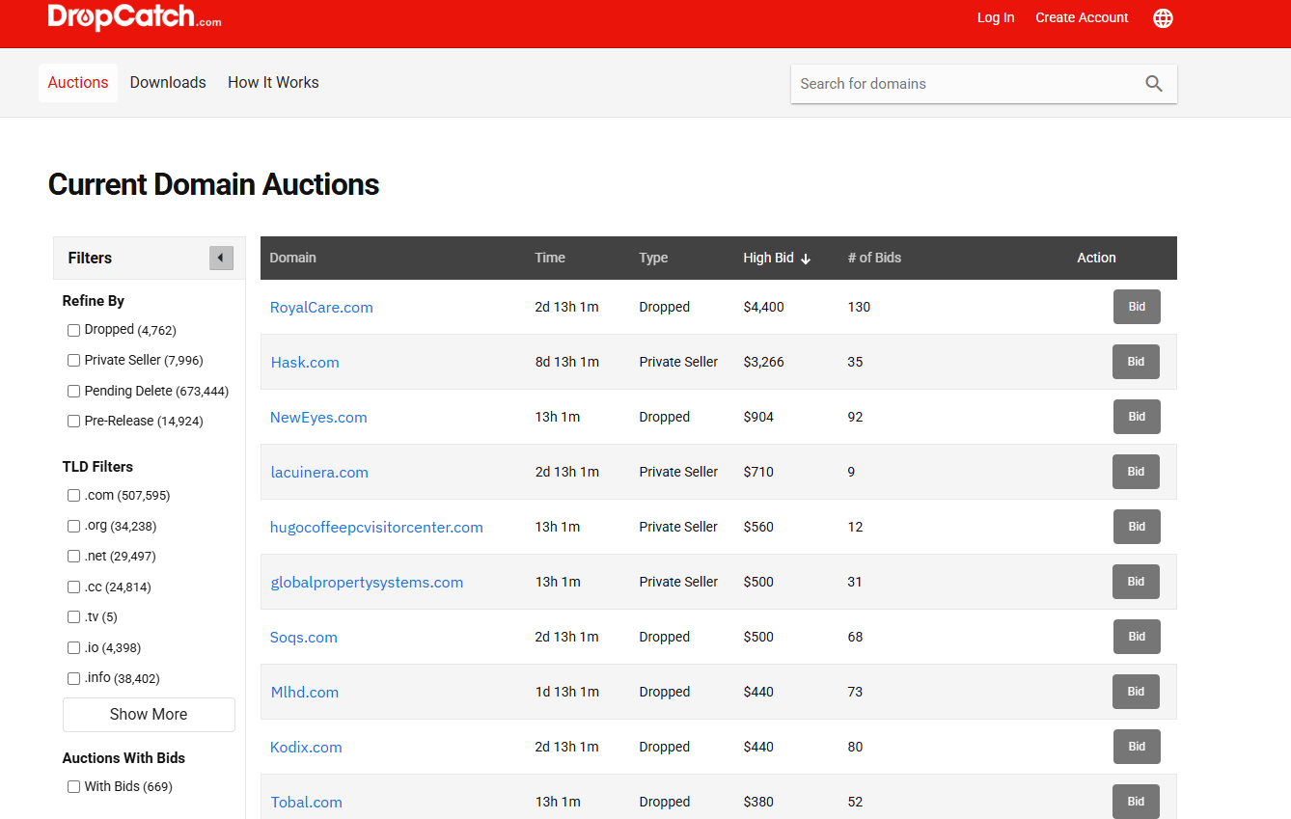Sort by High Bid column arrow

click(806, 259)
